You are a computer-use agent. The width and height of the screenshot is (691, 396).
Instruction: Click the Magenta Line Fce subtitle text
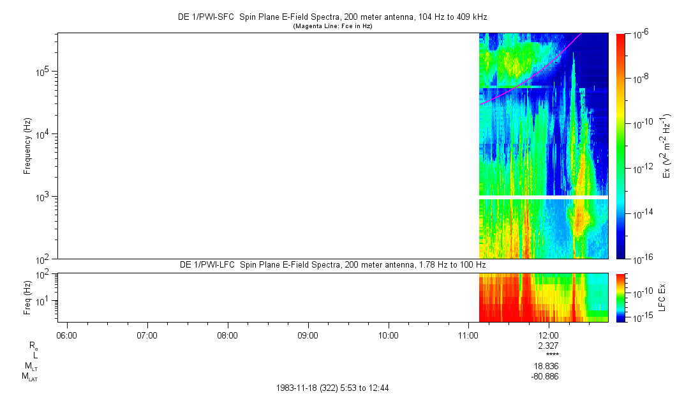click(x=332, y=26)
